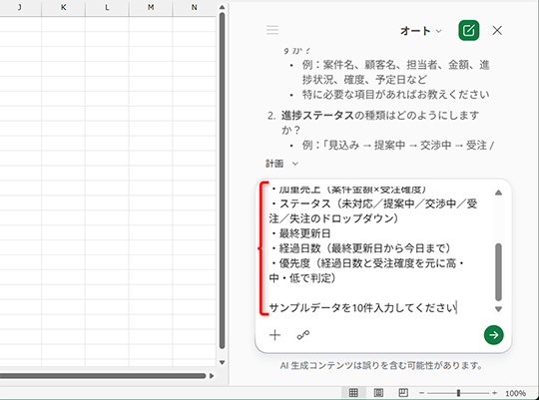Start a new chat with the green compose icon
The height and width of the screenshot is (400, 539).
click(x=469, y=30)
